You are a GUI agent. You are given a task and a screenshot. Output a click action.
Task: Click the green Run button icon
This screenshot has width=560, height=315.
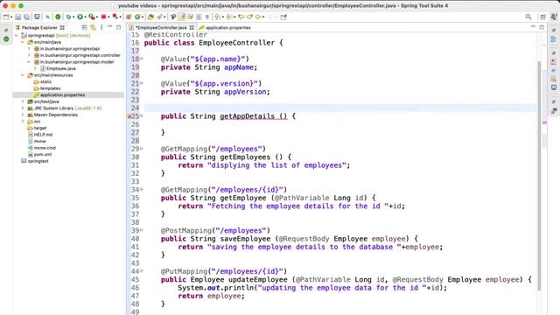click(x=80, y=17)
